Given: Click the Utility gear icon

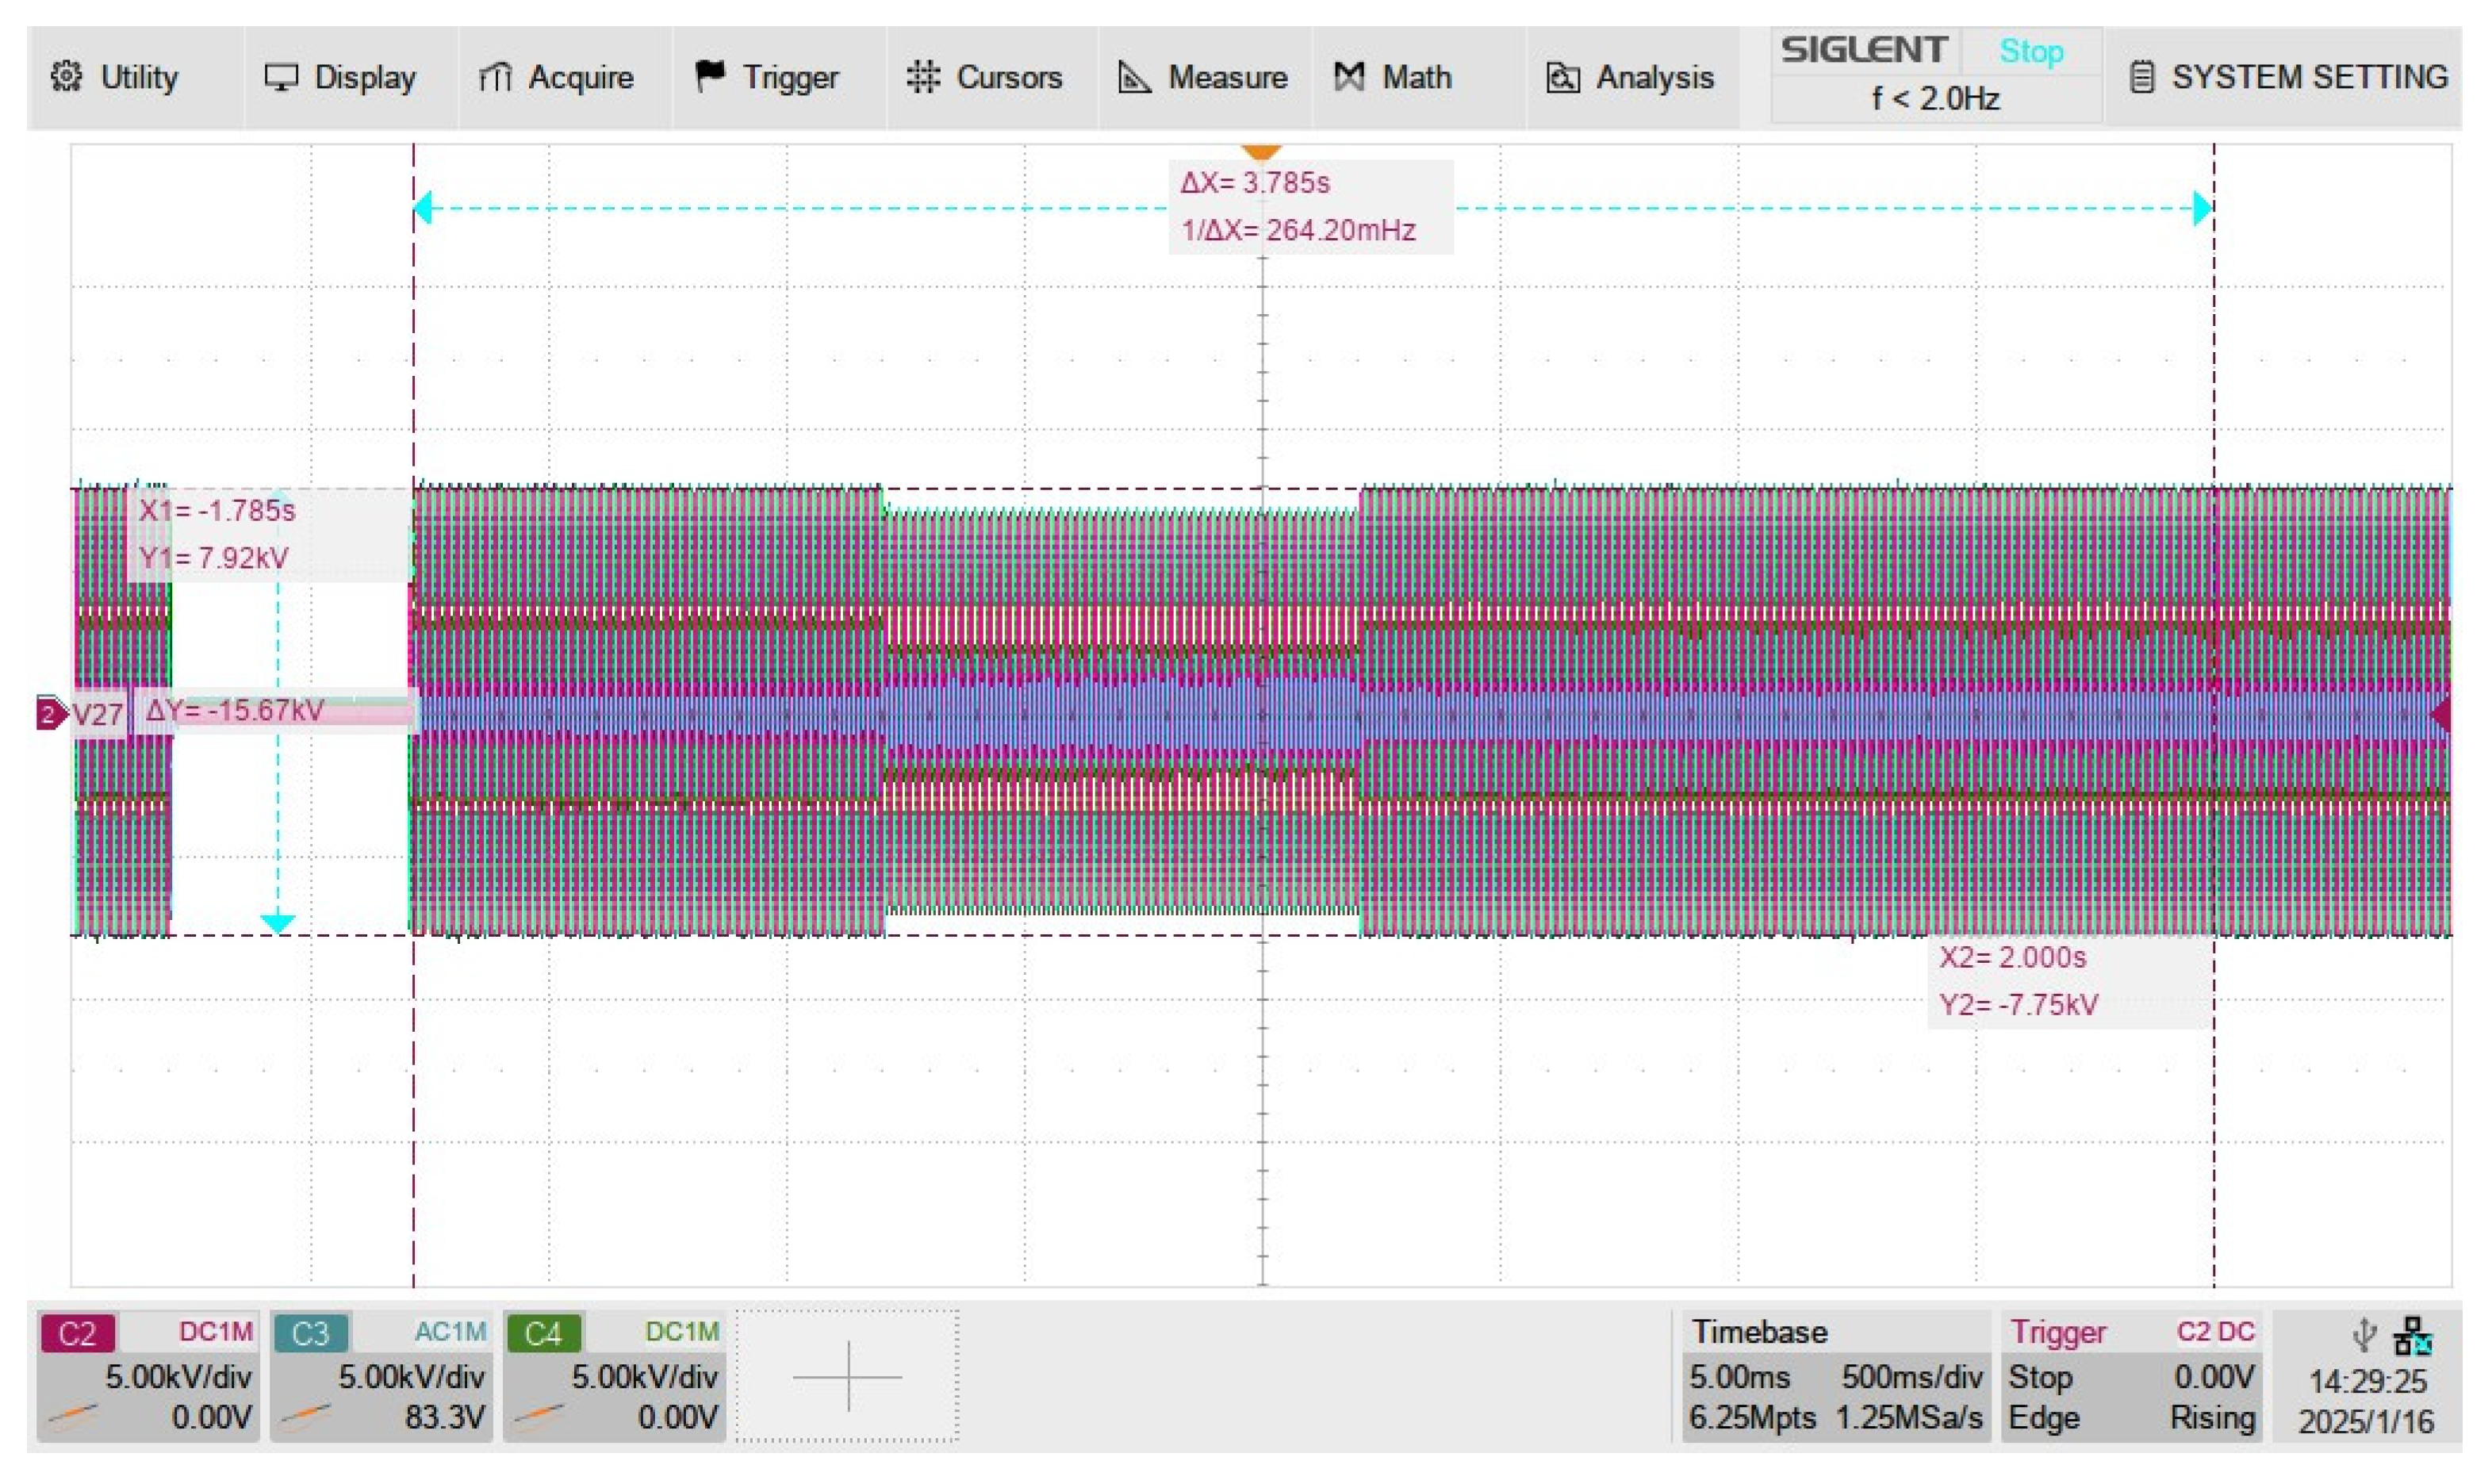Looking at the screenshot, I should [x=66, y=76].
